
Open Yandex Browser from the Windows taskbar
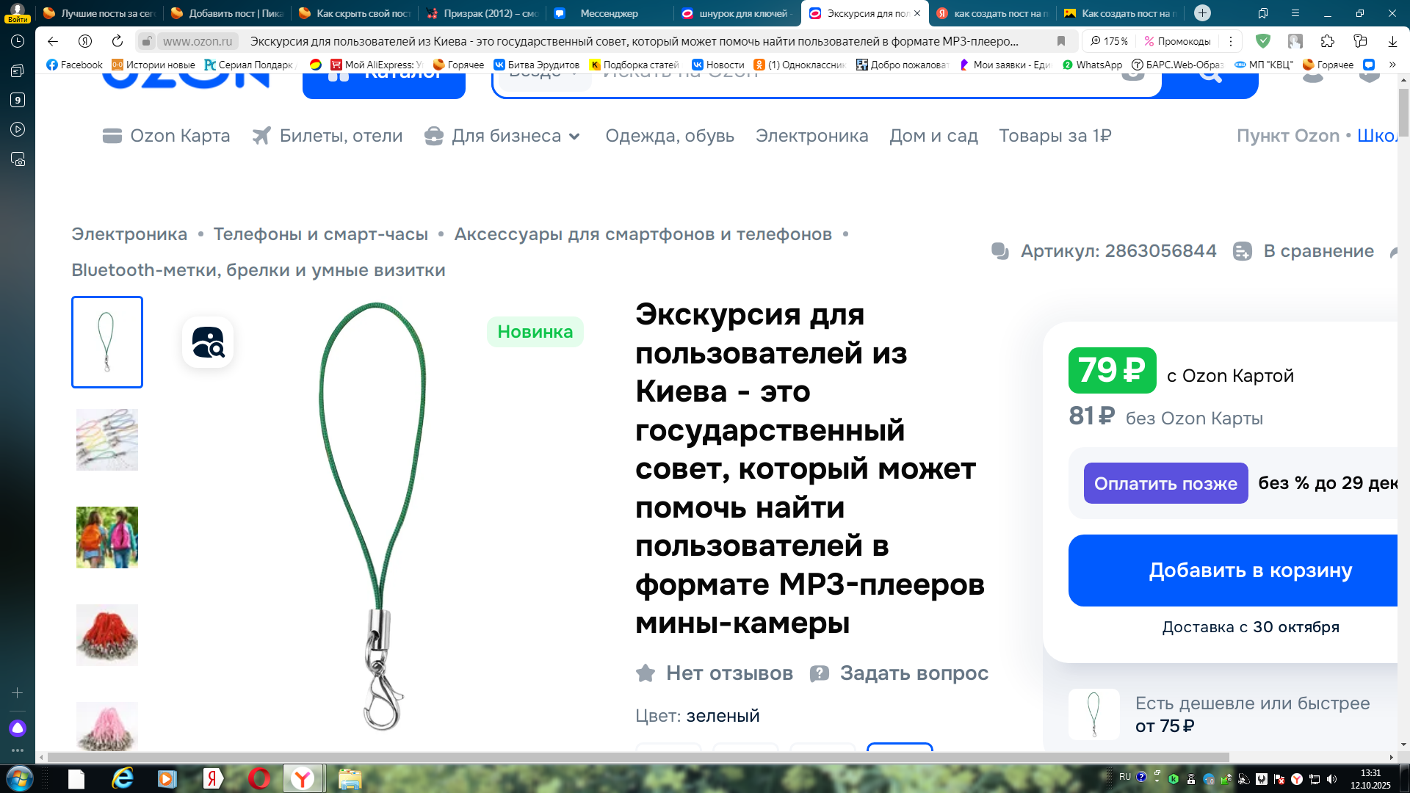(302, 778)
